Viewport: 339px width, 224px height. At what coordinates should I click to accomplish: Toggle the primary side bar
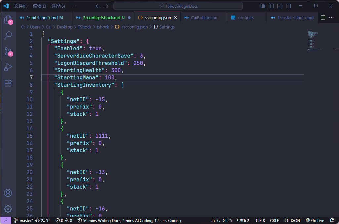click(271, 6)
